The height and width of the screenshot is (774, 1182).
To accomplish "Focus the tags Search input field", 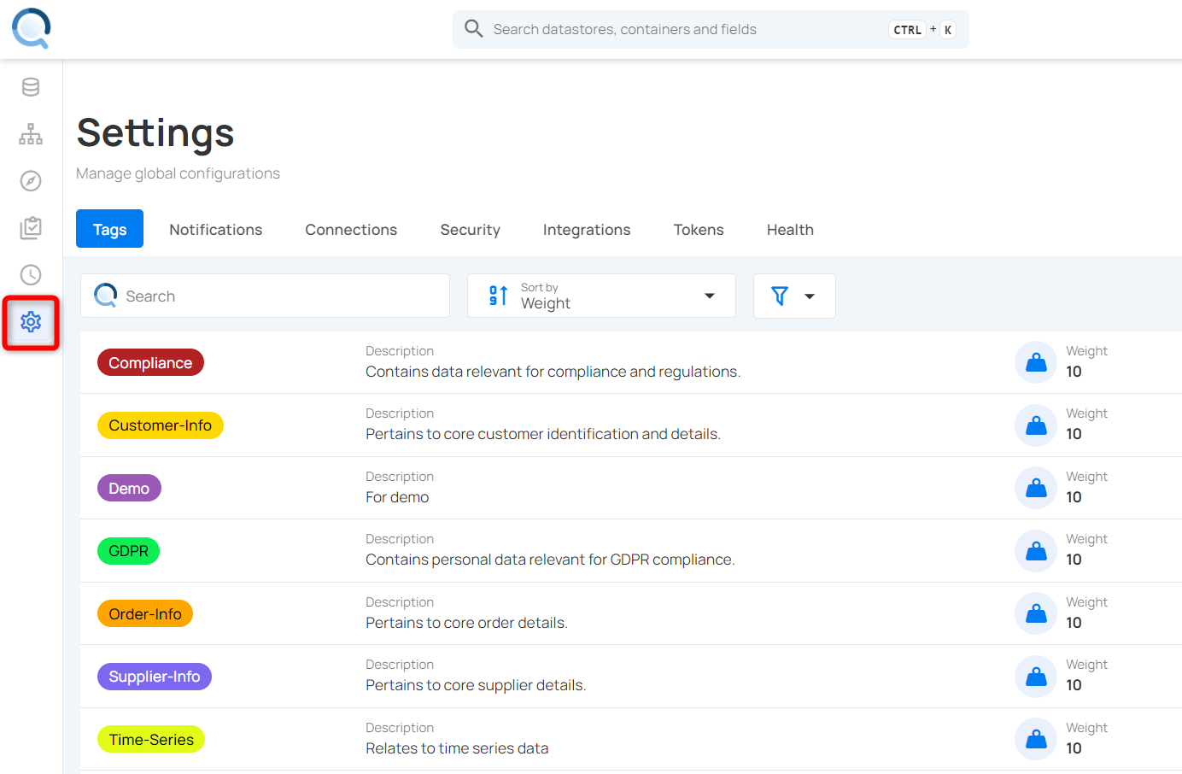I will 265,296.
